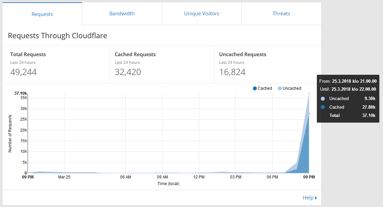Click the peak data point on the chart

(309, 93)
